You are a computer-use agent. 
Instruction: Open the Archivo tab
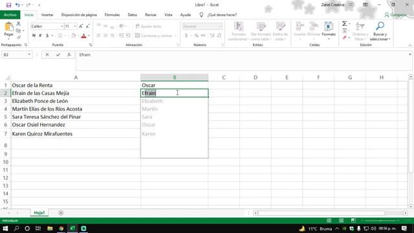click(10, 15)
